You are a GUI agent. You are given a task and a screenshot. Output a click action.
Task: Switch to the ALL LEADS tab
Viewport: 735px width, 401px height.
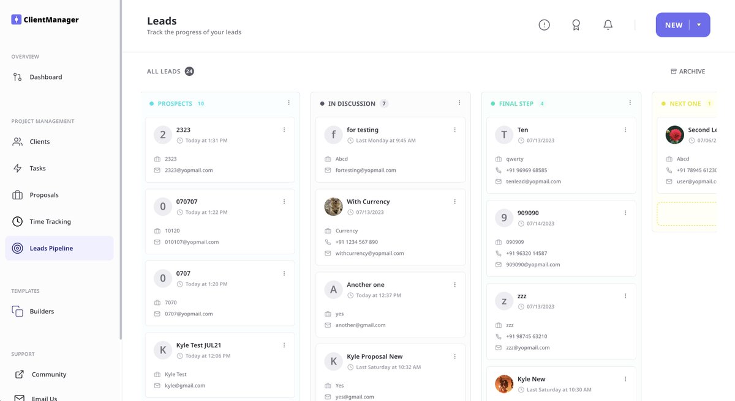click(164, 71)
